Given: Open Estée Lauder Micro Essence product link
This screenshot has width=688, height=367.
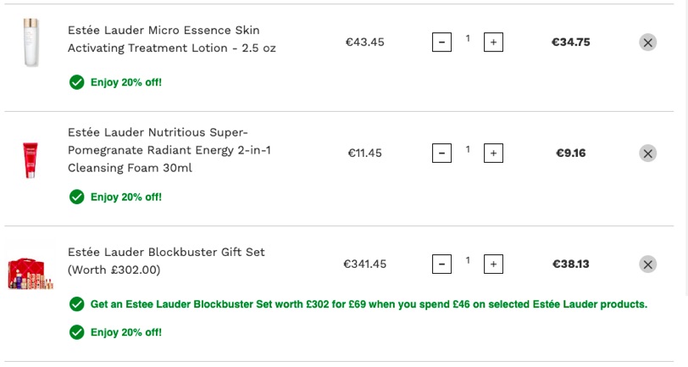Looking at the screenshot, I should 171,39.
